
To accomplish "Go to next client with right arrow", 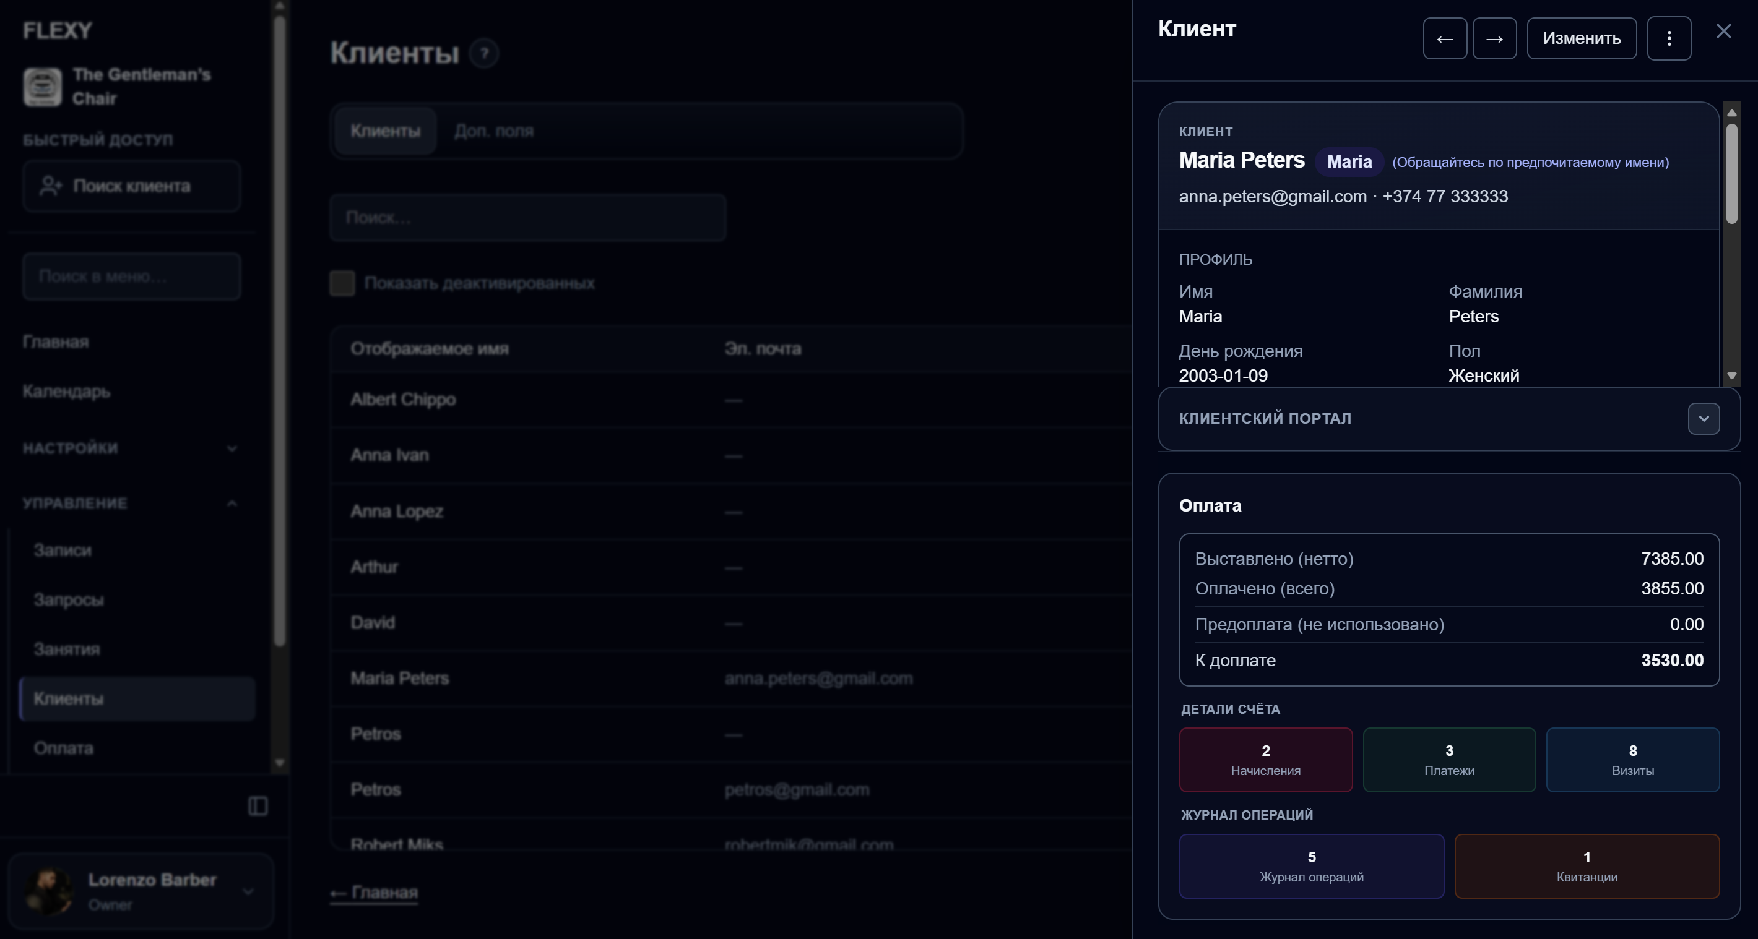I will [1494, 38].
